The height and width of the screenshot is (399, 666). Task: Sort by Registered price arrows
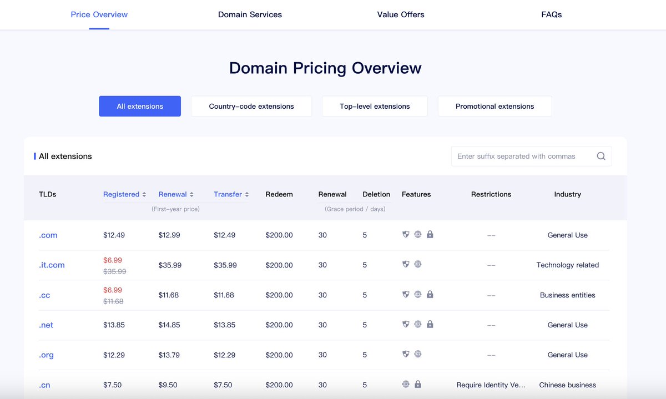(x=144, y=195)
